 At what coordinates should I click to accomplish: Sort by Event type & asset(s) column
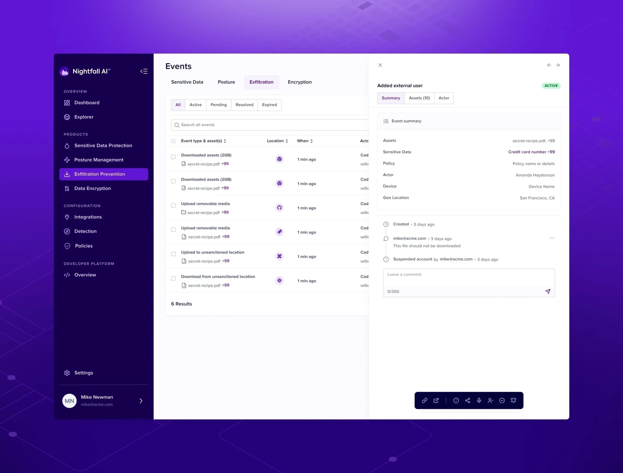tap(203, 141)
